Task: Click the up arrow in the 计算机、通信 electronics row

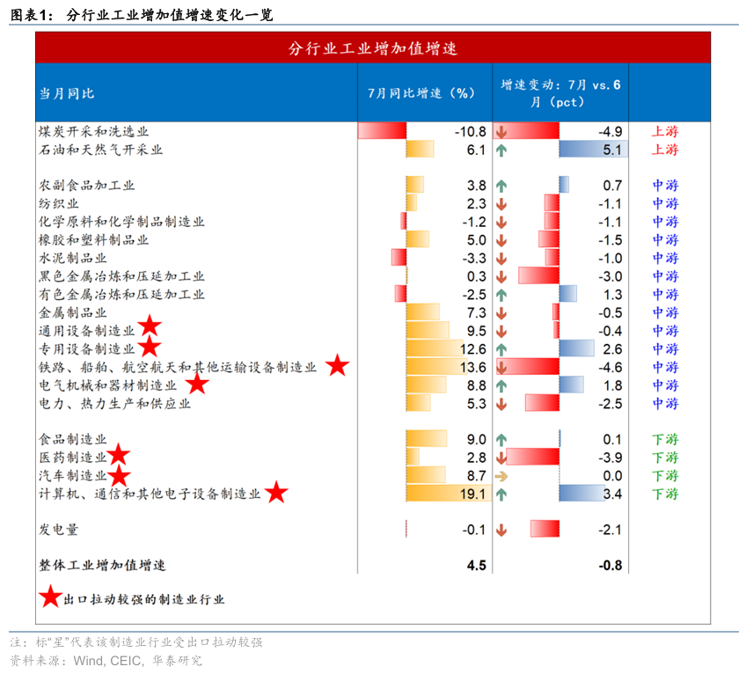Action: click(x=501, y=495)
